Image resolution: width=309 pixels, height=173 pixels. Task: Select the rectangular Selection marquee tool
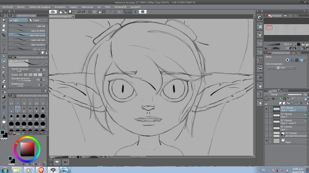(x=4, y=40)
